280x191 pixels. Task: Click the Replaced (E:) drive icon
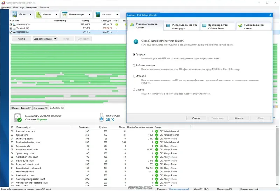[14, 32]
